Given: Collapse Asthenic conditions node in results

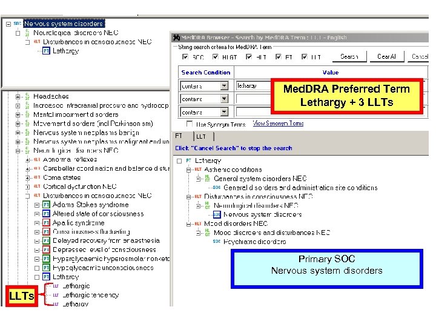Looking at the screenshot, I should click(x=188, y=170).
